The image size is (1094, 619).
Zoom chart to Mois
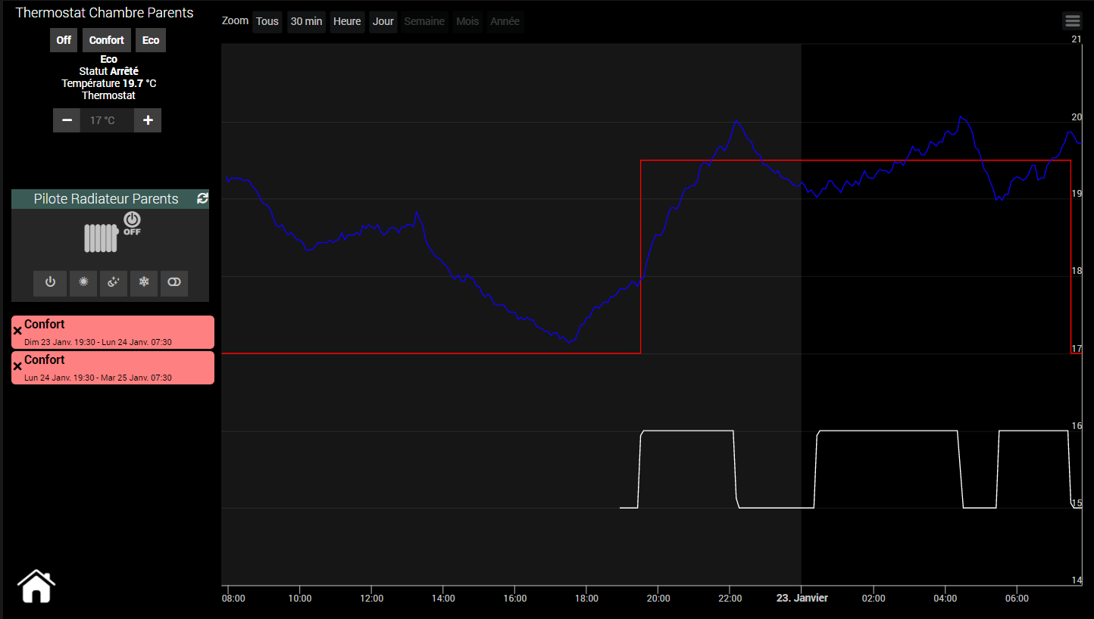(467, 21)
